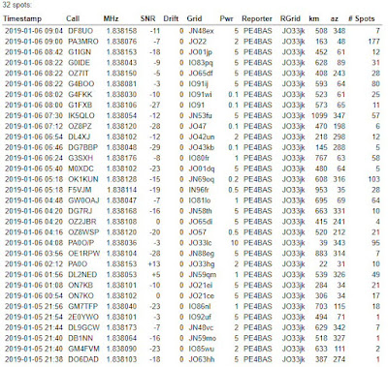Click grid locator IO86nl
Screen dimensions: 388x367
[200, 306]
